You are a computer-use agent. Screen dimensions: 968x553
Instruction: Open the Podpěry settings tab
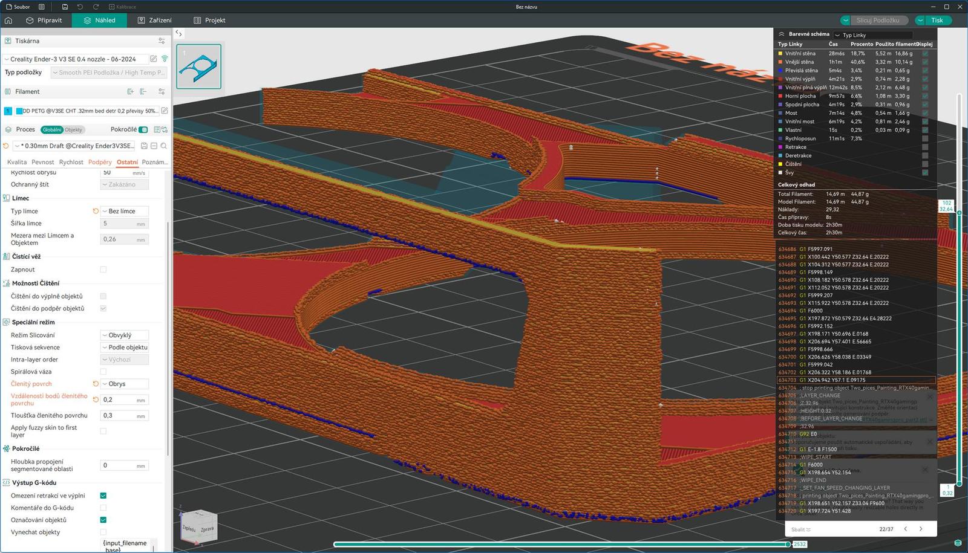click(x=100, y=162)
